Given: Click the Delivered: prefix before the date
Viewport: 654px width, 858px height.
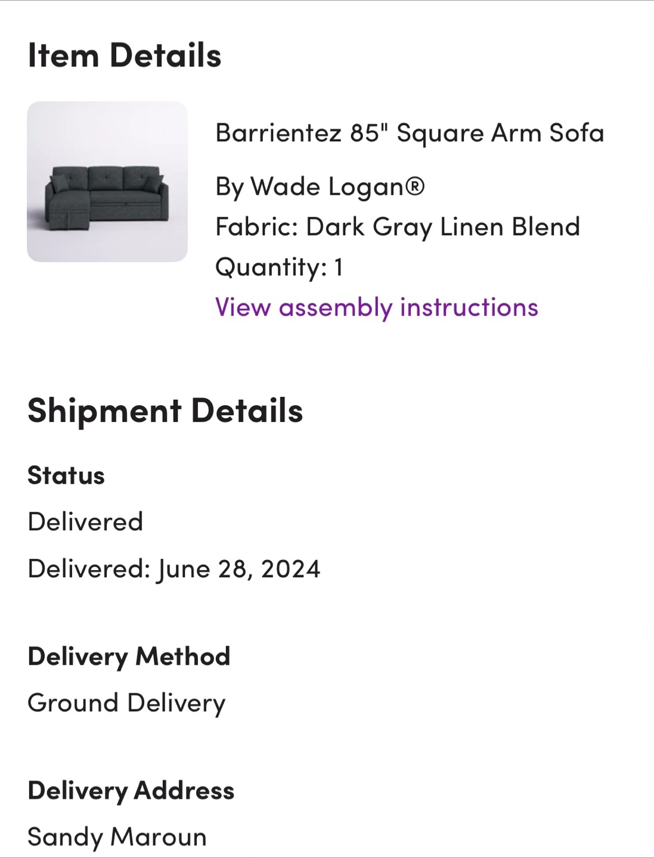Looking at the screenshot, I should 89,569.
